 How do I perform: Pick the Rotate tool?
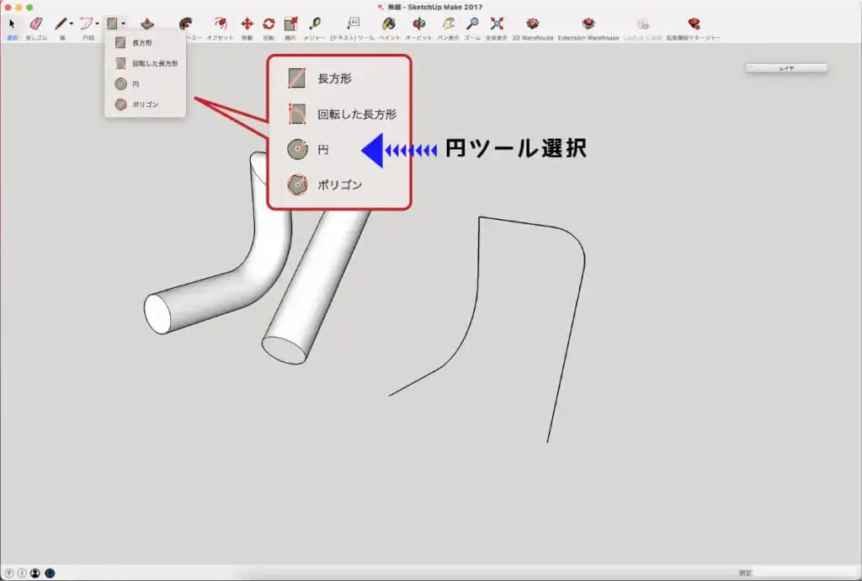click(269, 24)
